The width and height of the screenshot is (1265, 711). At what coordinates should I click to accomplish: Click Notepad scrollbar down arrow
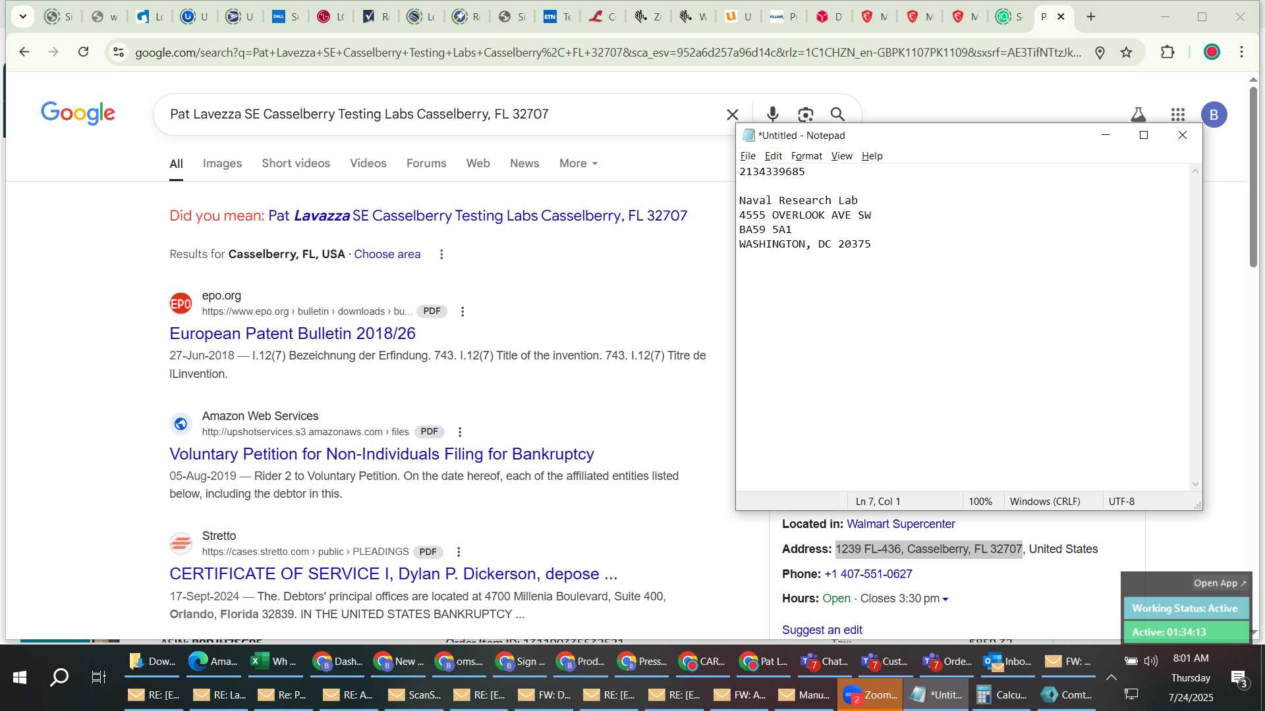1195,485
